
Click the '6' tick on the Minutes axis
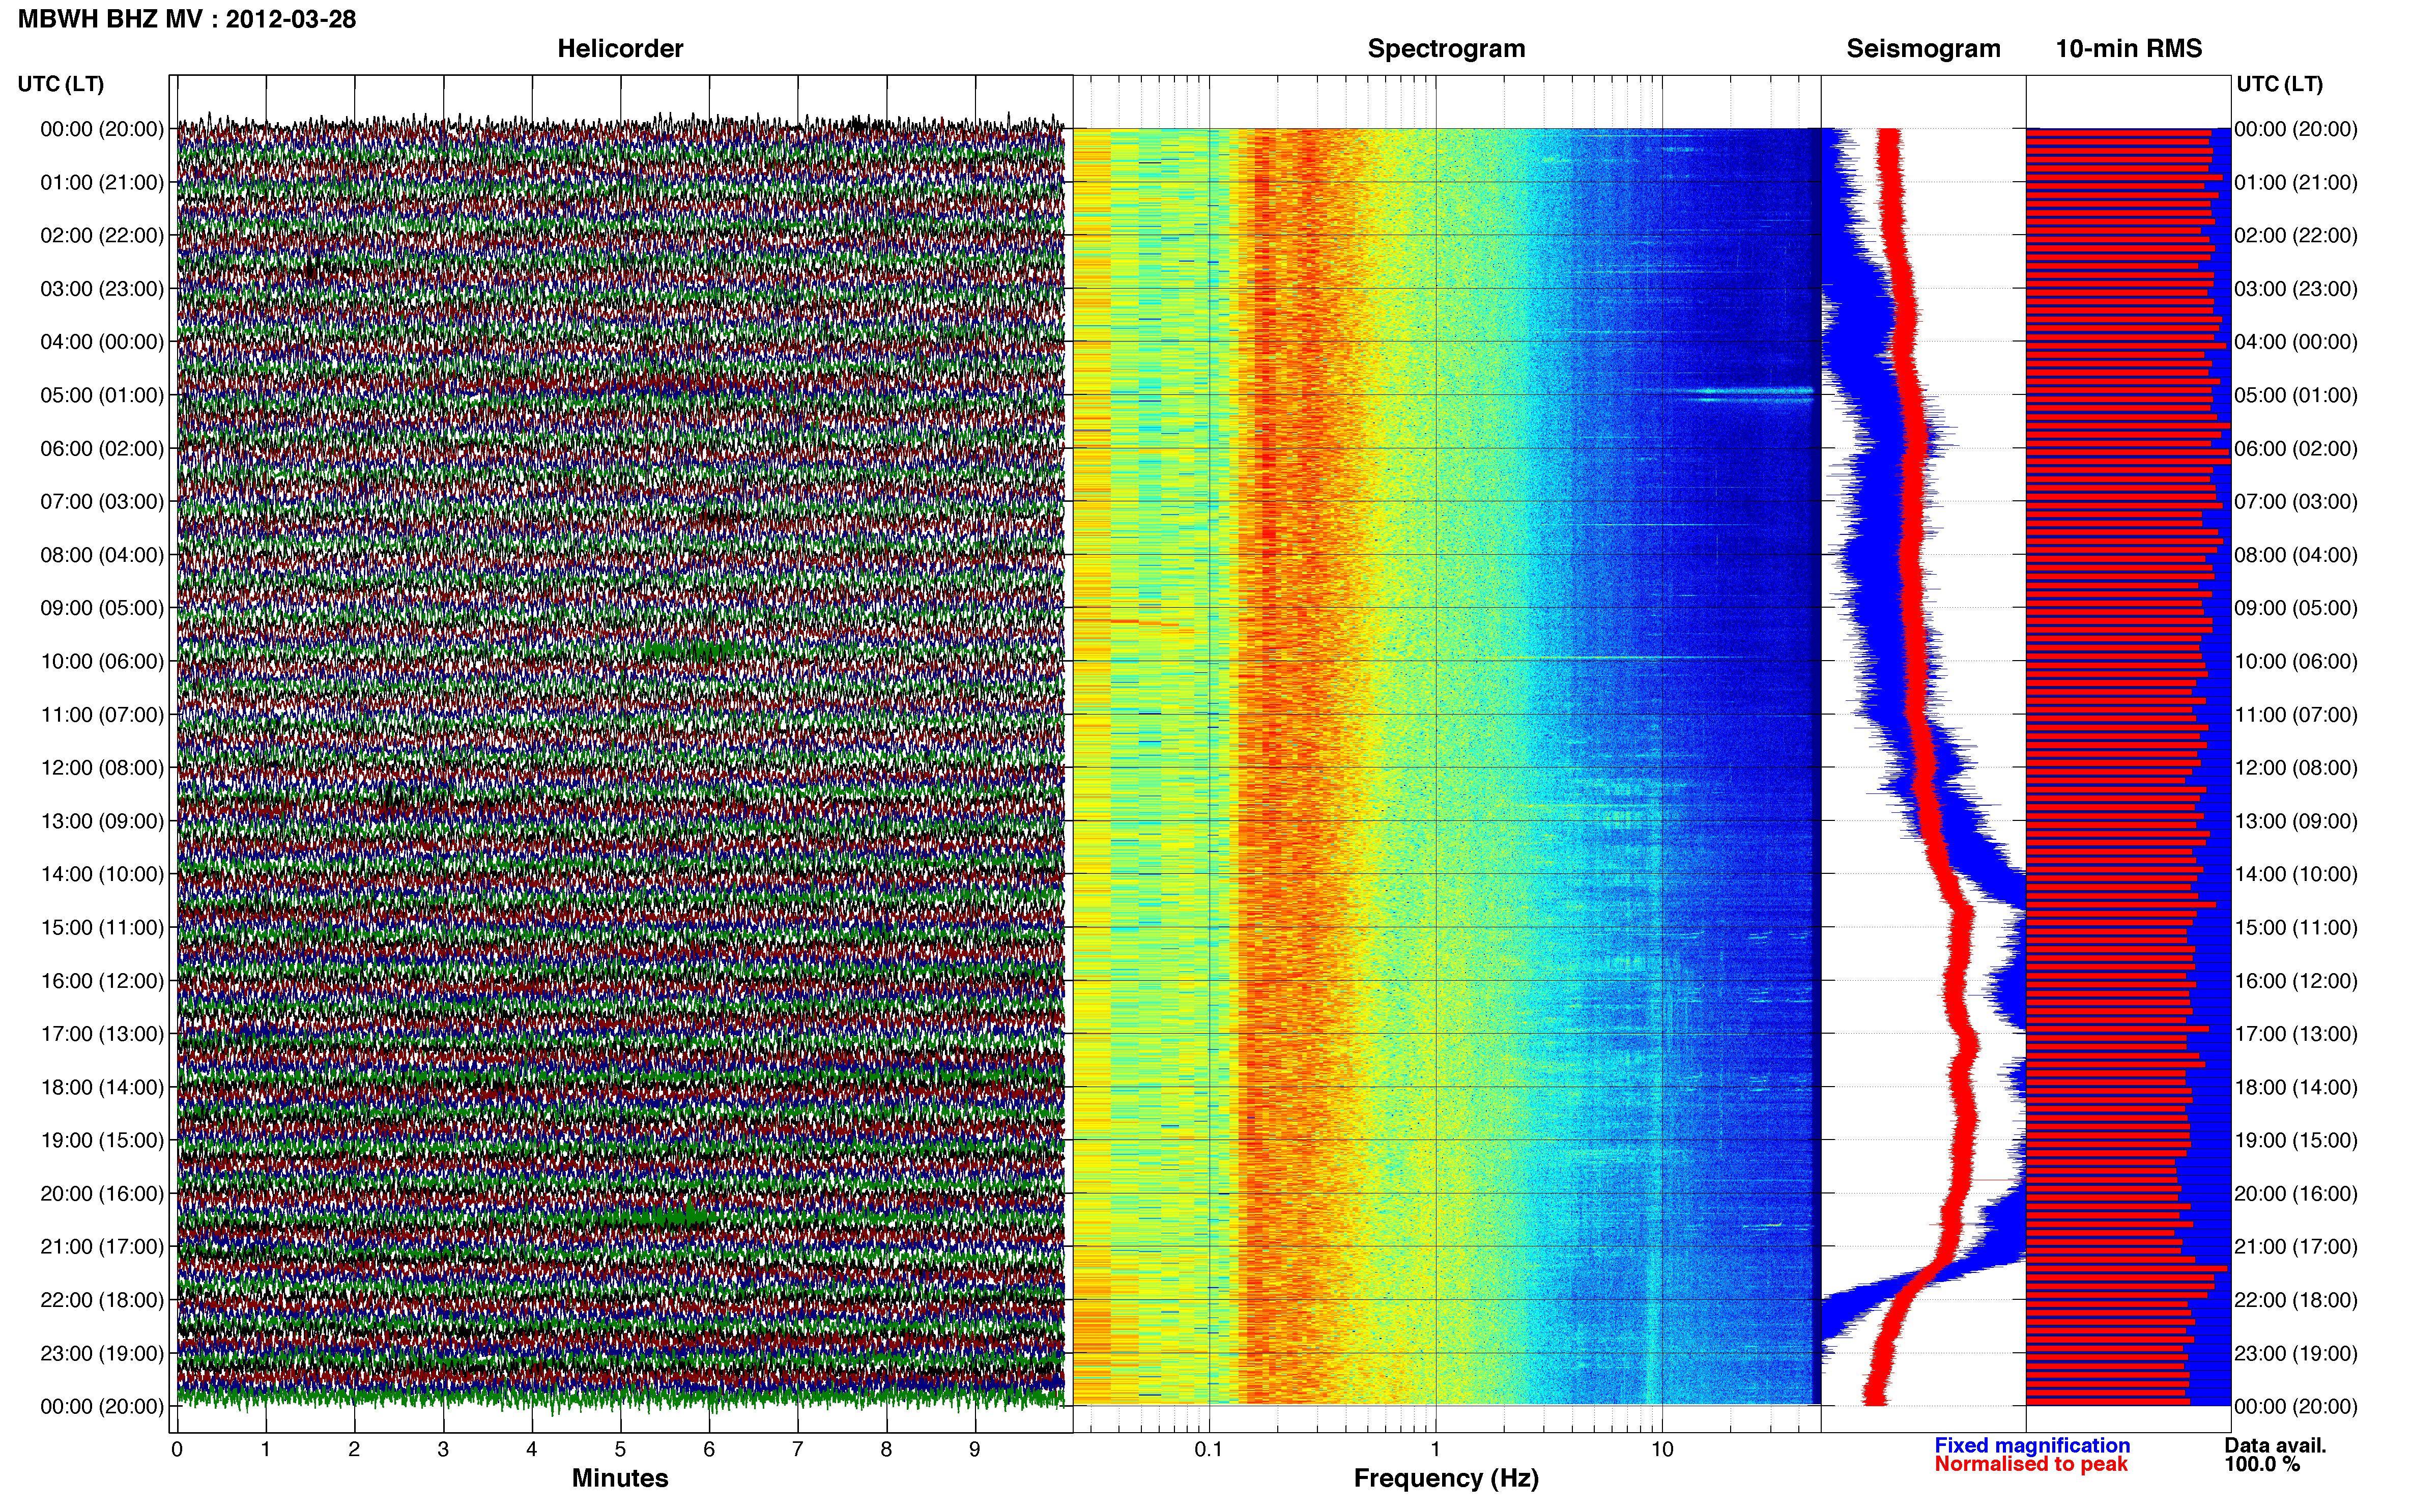click(x=709, y=1449)
